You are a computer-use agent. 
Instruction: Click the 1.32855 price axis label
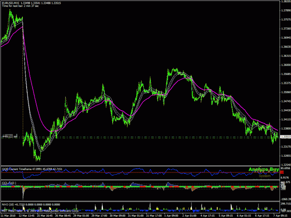tap(286, 156)
